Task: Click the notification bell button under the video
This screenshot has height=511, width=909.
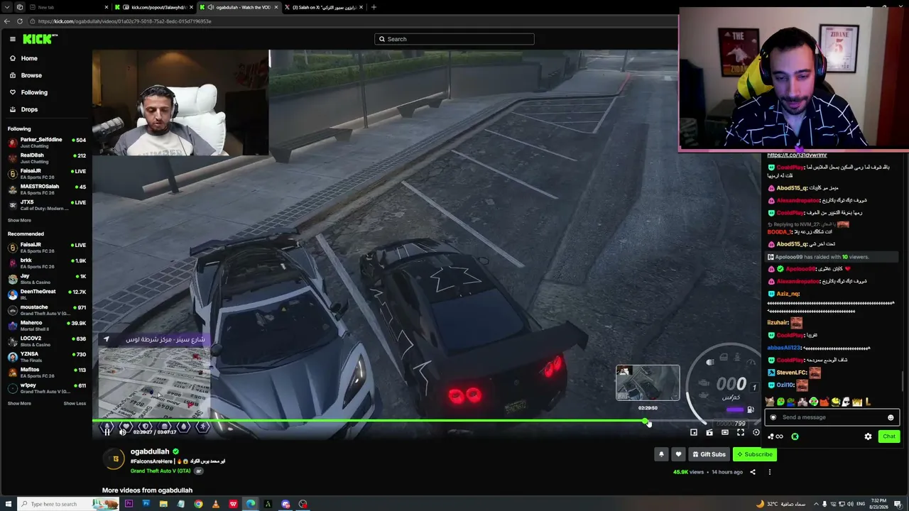Action: [x=661, y=454]
